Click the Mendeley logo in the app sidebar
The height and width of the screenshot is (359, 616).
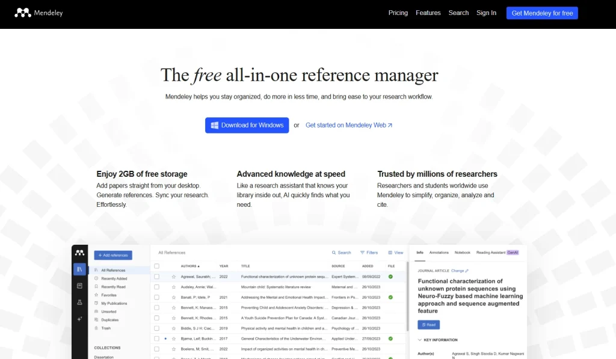[x=80, y=253]
